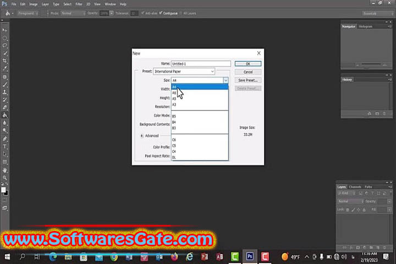Switch to the Histogram tab

[x=365, y=26]
